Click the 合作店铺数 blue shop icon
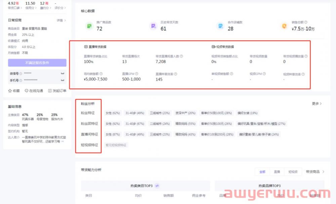Image resolution: width=336 pixels, height=204 pixels. pos(220,26)
